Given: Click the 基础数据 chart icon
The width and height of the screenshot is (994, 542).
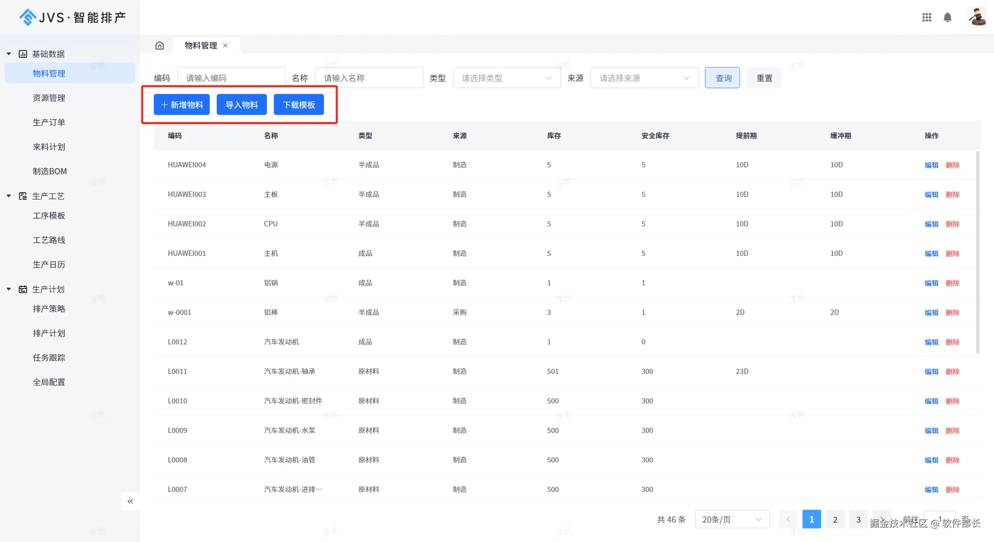Looking at the screenshot, I should (23, 54).
